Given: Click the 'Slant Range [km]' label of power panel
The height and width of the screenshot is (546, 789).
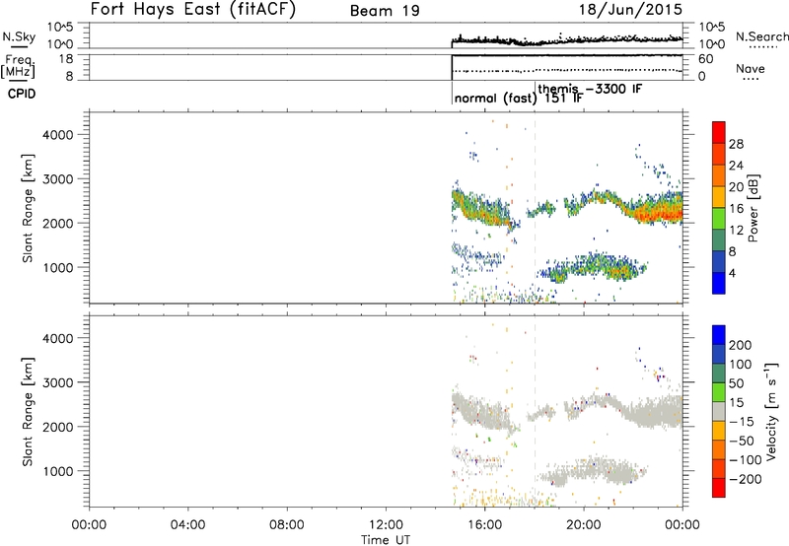Looking at the screenshot, I should [28, 208].
